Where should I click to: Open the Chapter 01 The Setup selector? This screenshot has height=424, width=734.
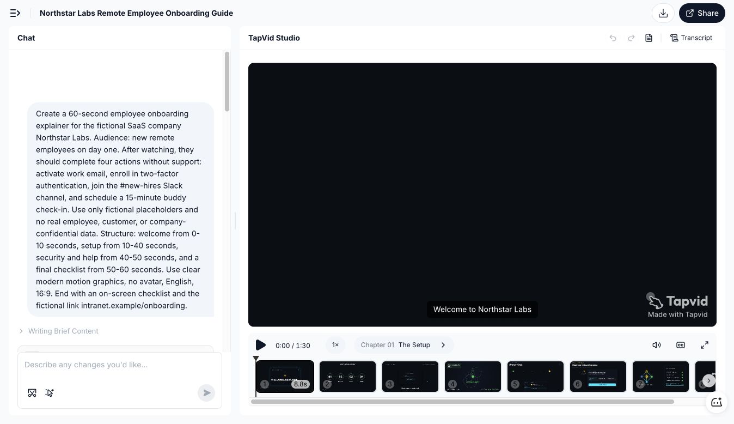pos(403,345)
